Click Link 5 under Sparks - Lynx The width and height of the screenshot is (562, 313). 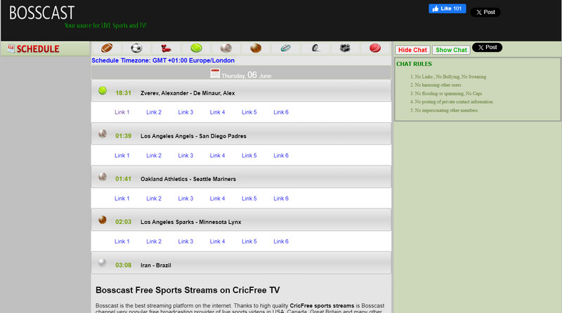pyautogui.click(x=249, y=241)
